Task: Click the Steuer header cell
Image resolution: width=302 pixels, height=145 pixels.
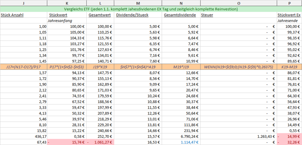Action: (239, 15)
